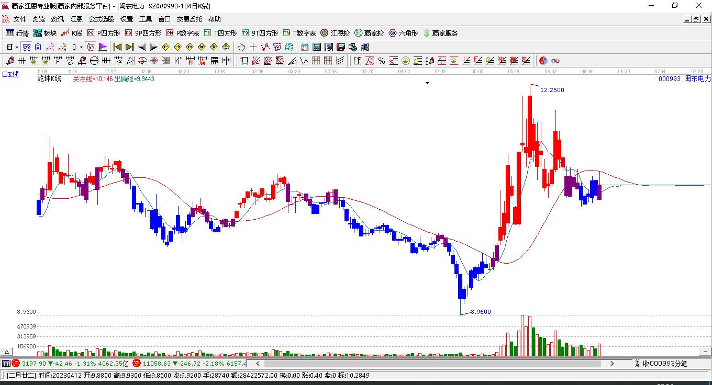Open the 板块 sector view

(45, 33)
